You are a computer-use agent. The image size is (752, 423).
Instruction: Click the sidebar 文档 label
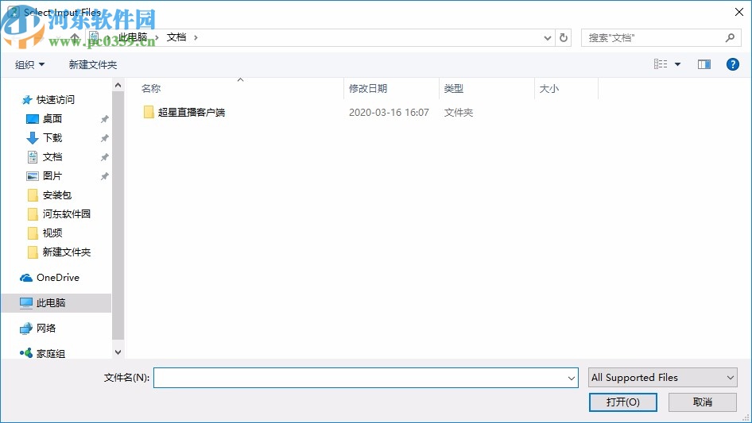point(52,157)
